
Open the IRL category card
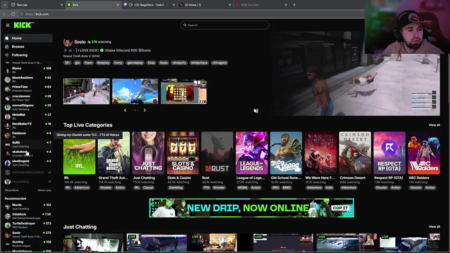[79, 153]
